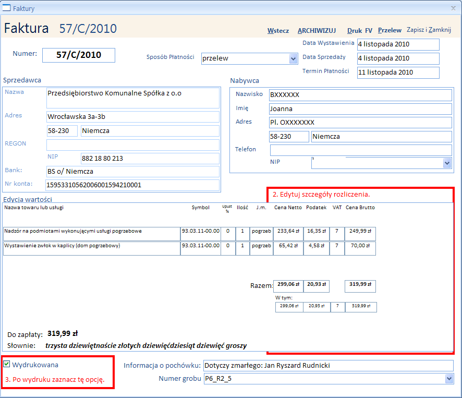Click Podatek 4,58 zł cell

[317, 248]
